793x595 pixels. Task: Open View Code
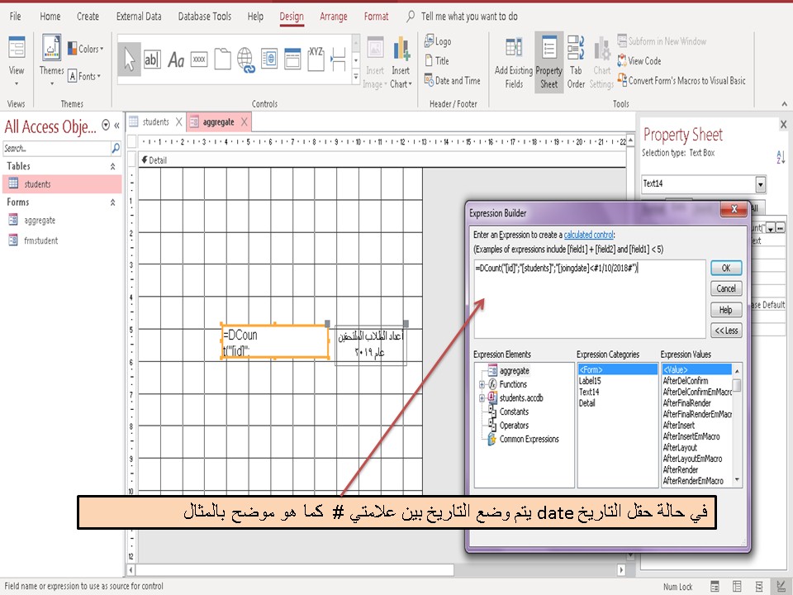(x=639, y=60)
